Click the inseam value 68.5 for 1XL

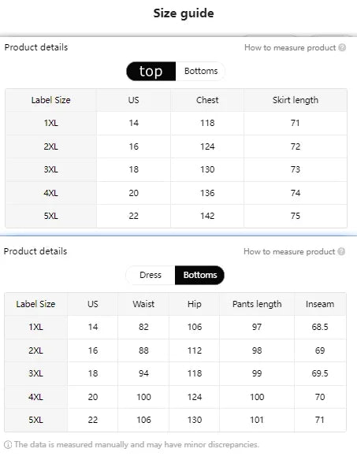320,327
